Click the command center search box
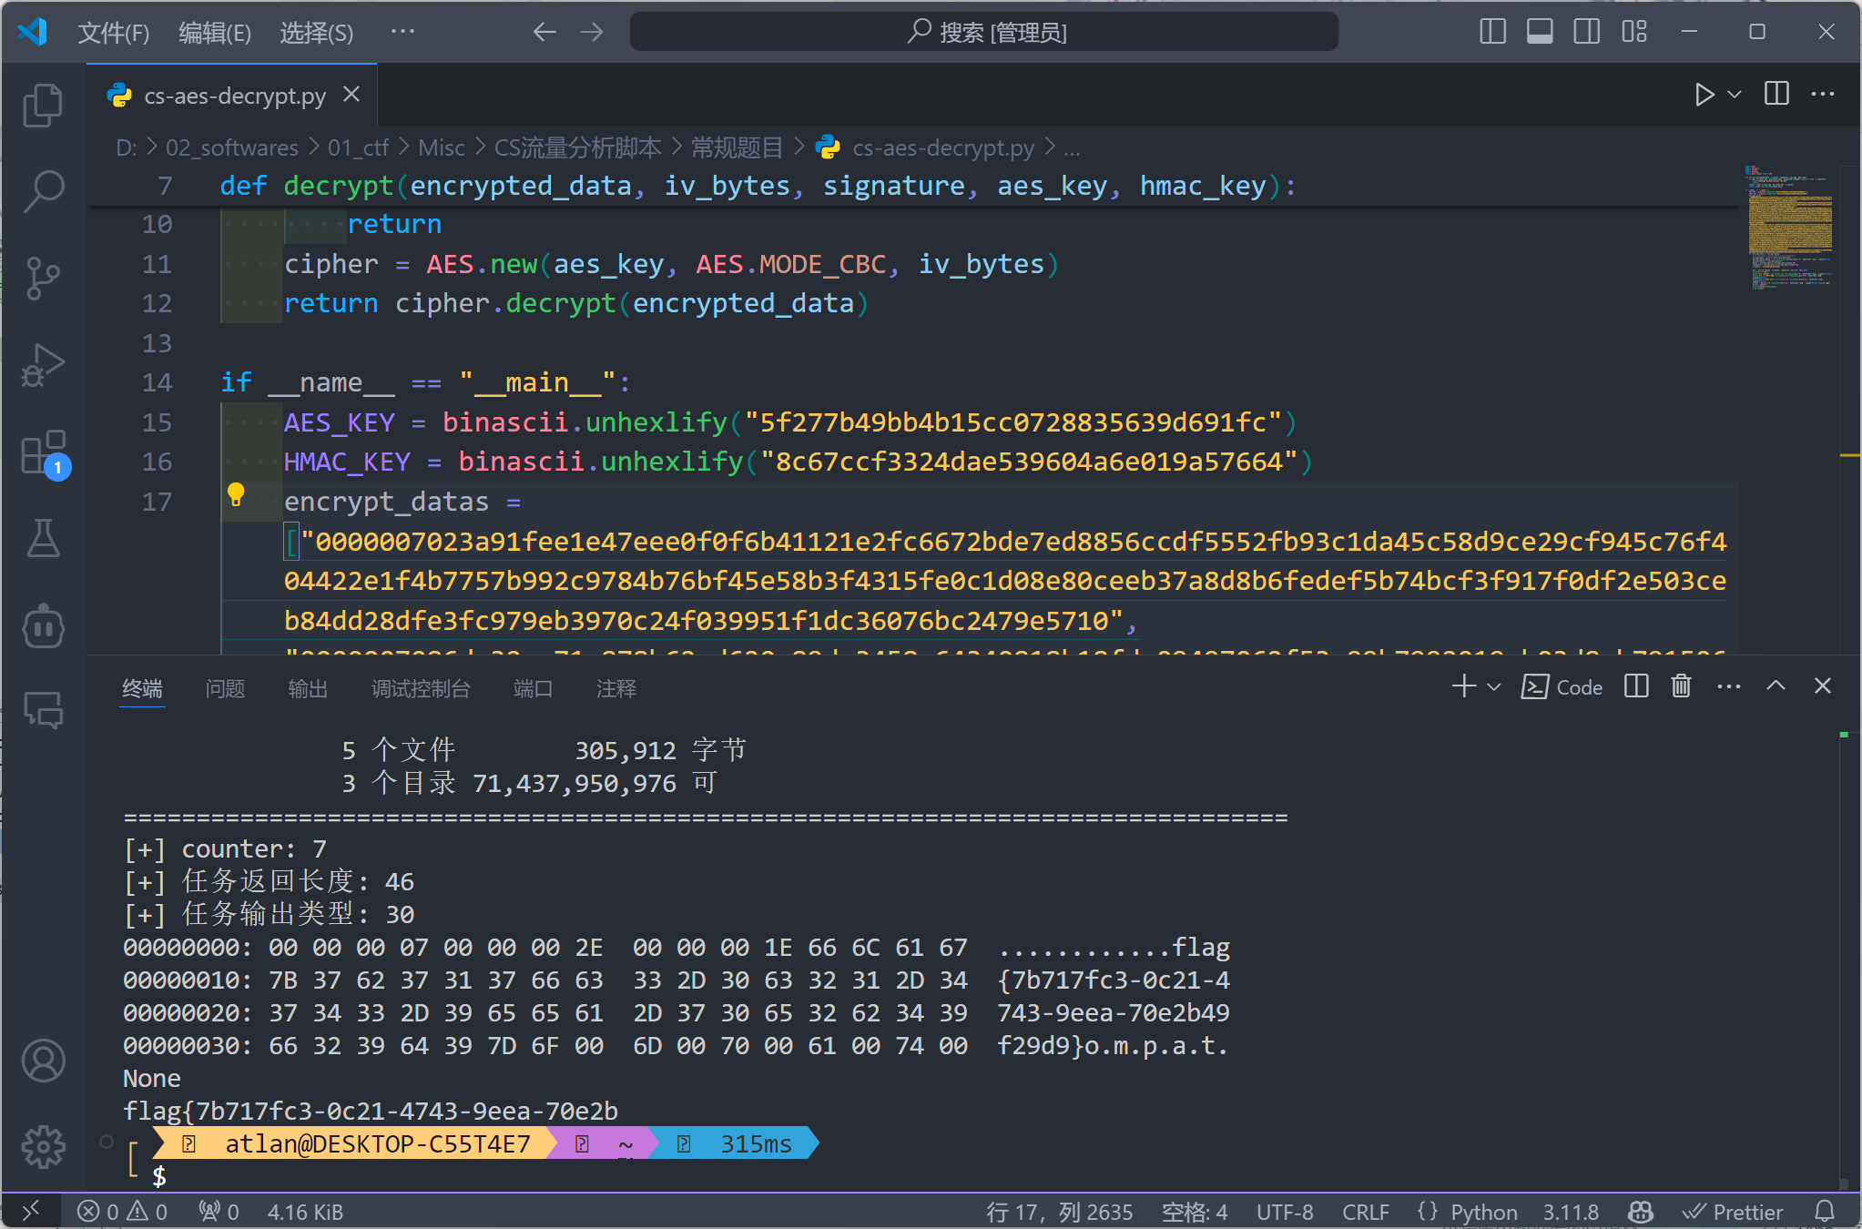 pyautogui.click(x=984, y=33)
